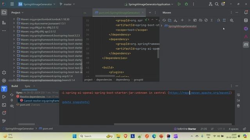Open Terminal tool window icon
250x140 pixels.
4,105
